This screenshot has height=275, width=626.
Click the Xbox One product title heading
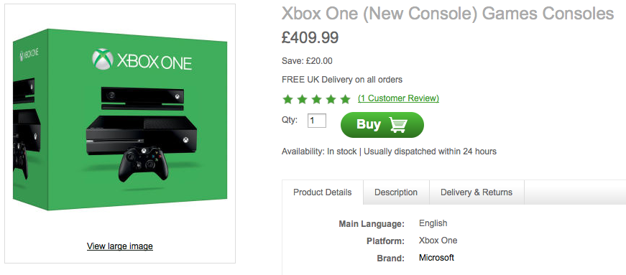pyautogui.click(x=448, y=14)
